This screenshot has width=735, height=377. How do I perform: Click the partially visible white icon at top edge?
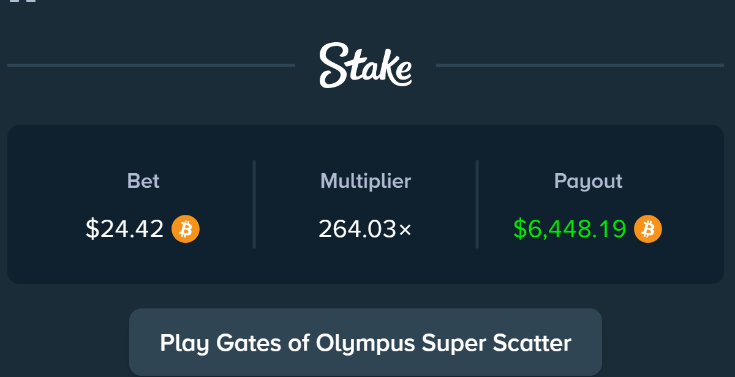click(x=23, y=1)
